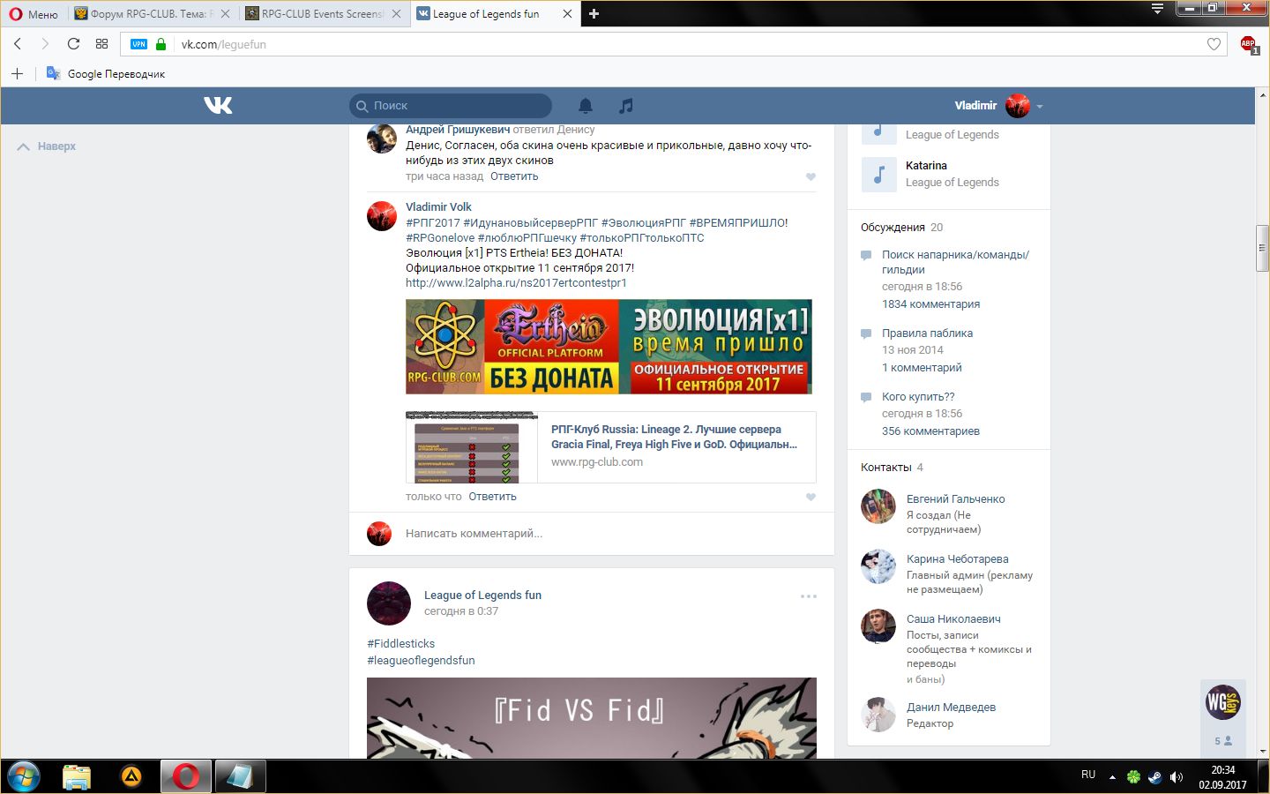
Task: Click the WG keys chat bubble avatar
Action: tap(1223, 702)
